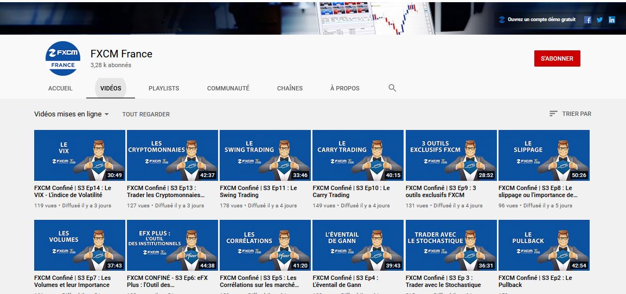Click title S3 Ep4 : L'éventail de Gann
The height and width of the screenshot is (294, 626).
(x=346, y=281)
